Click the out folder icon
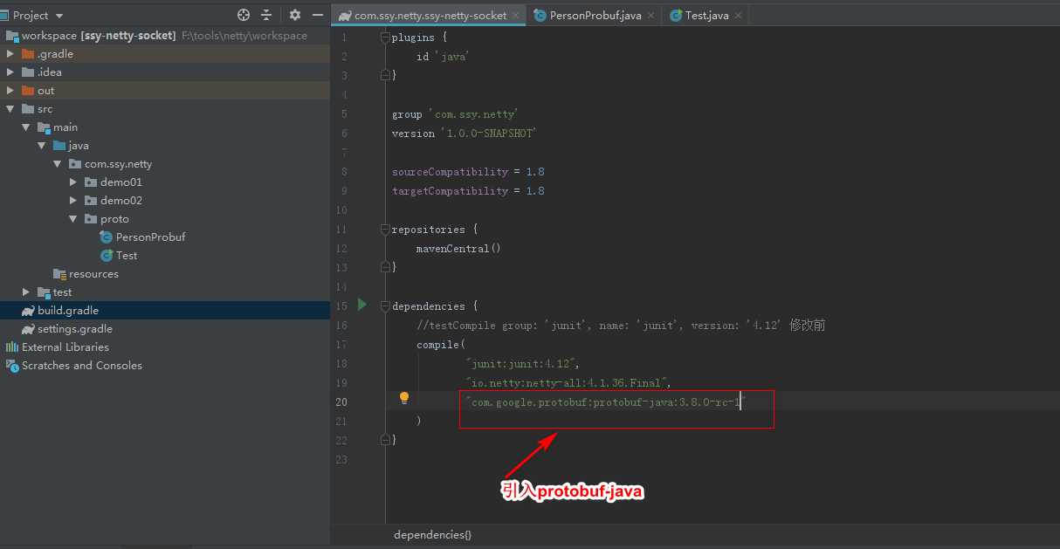 (x=28, y=91)
